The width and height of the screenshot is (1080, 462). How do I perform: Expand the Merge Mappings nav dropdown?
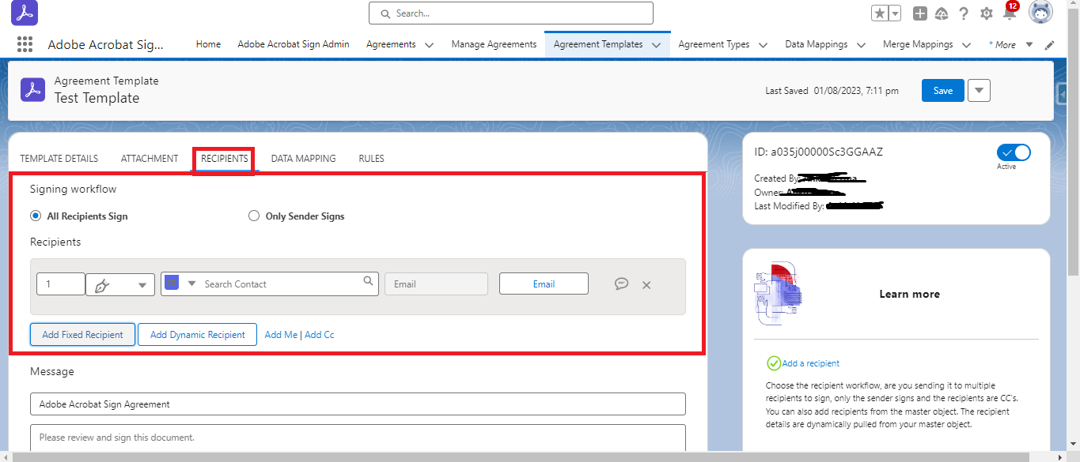[x=966, y=45]
